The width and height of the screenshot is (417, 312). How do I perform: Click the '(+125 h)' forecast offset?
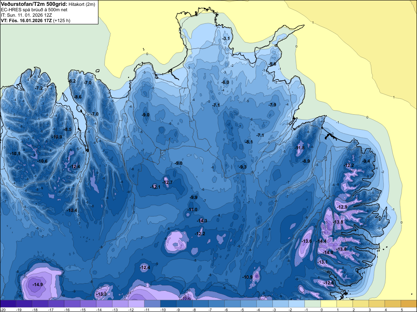tap(62, 20)
